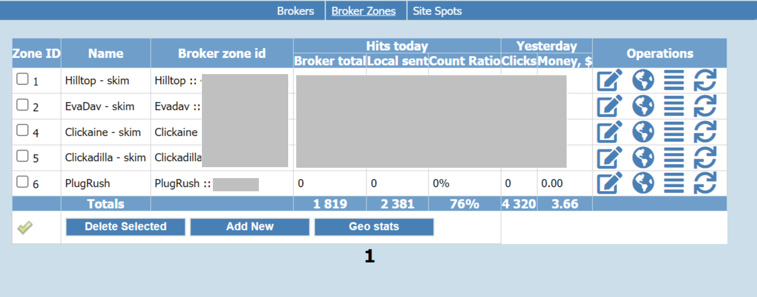Open list icon for Hilltop - skim row
The image size is (757, 297).
(674, 80)
